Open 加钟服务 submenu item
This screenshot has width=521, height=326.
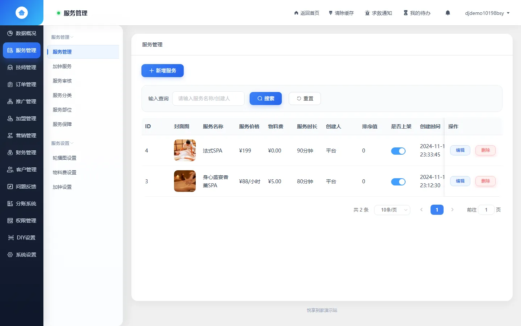(83, 66)
